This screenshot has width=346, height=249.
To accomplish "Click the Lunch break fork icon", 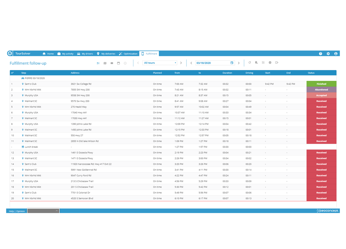I will tap(22, 147).
